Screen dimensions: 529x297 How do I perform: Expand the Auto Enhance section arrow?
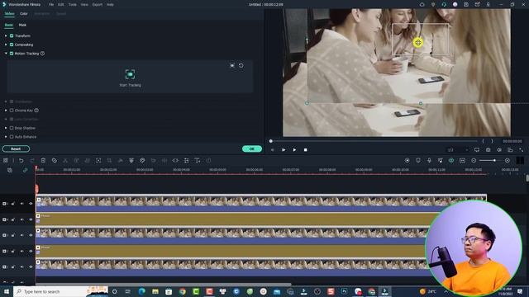pyautogui.click(x=6, y=137)
